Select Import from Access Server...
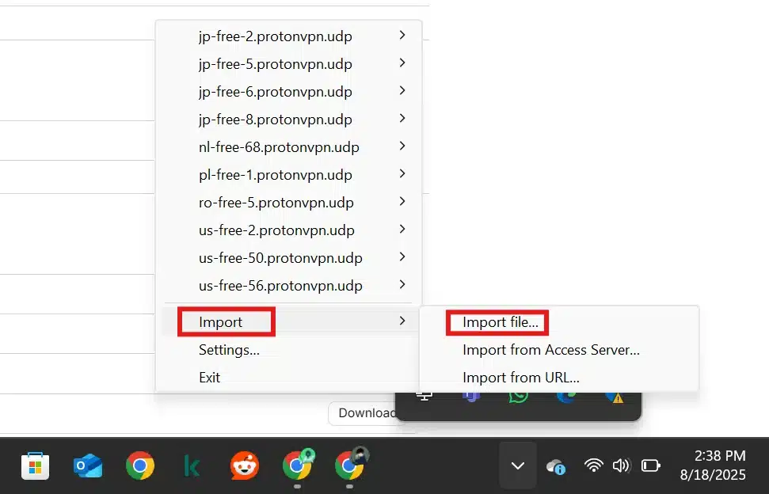 pos(558,350)
